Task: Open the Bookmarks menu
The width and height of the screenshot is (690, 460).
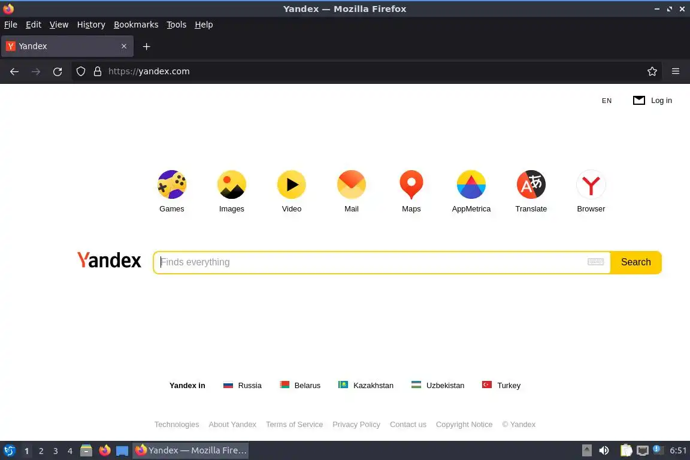Action: 136,25
